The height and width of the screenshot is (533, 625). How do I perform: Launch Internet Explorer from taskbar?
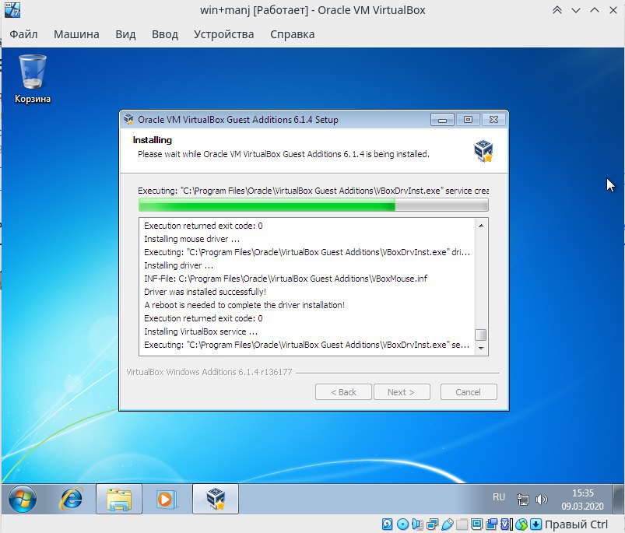tap(71, 498)
